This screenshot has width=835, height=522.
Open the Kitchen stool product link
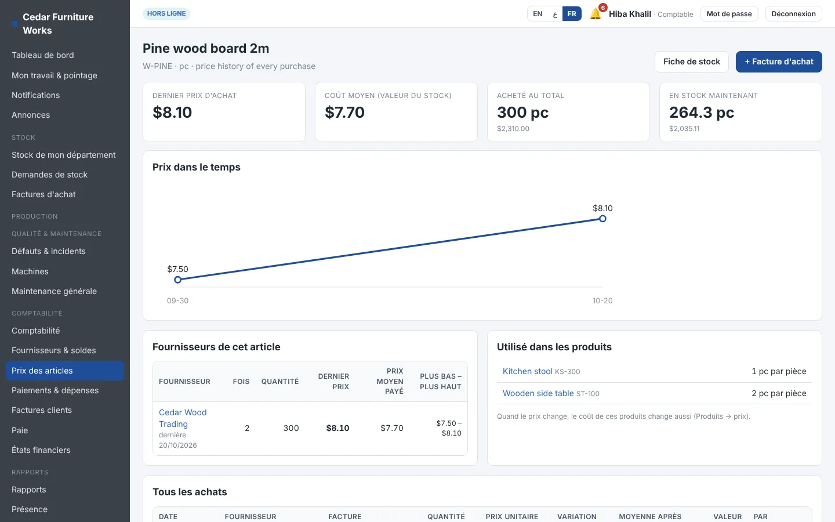528,371
